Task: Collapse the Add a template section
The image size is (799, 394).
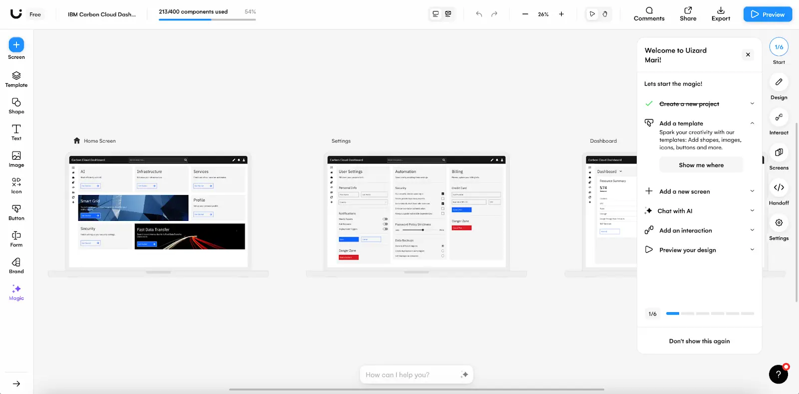Action: click(752, 123)
